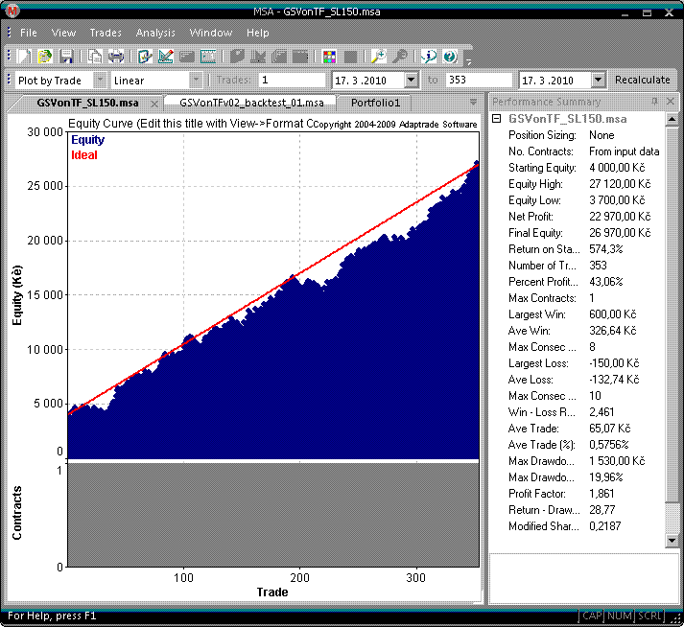Click the Copy toolbar icon

pos(96,57)
